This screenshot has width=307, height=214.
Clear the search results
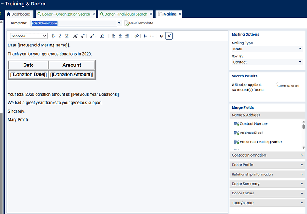click(x=288, y=86)
